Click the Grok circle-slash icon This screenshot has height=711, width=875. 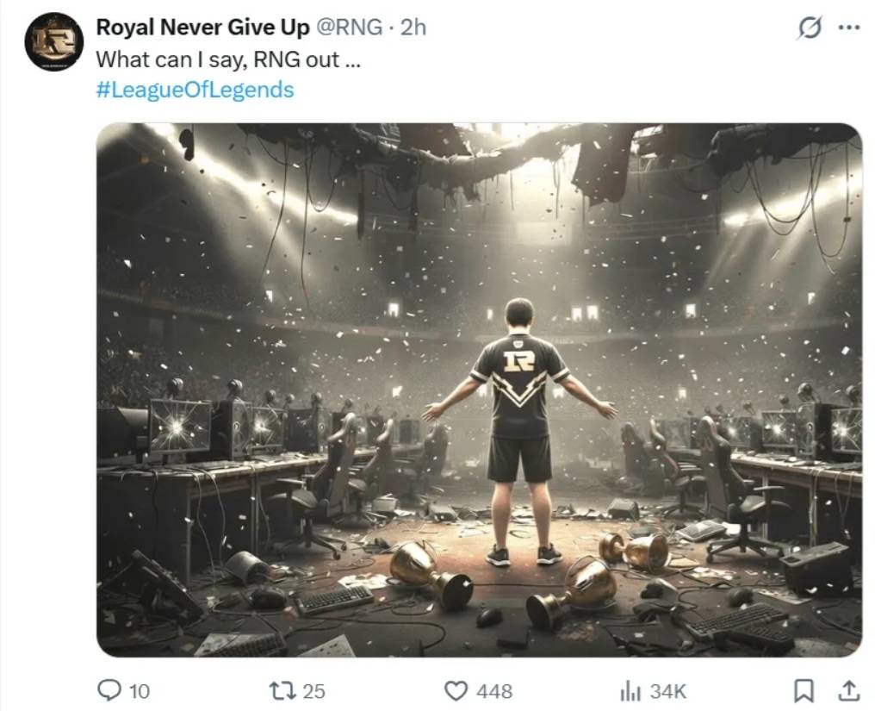(x=810, y=28)
